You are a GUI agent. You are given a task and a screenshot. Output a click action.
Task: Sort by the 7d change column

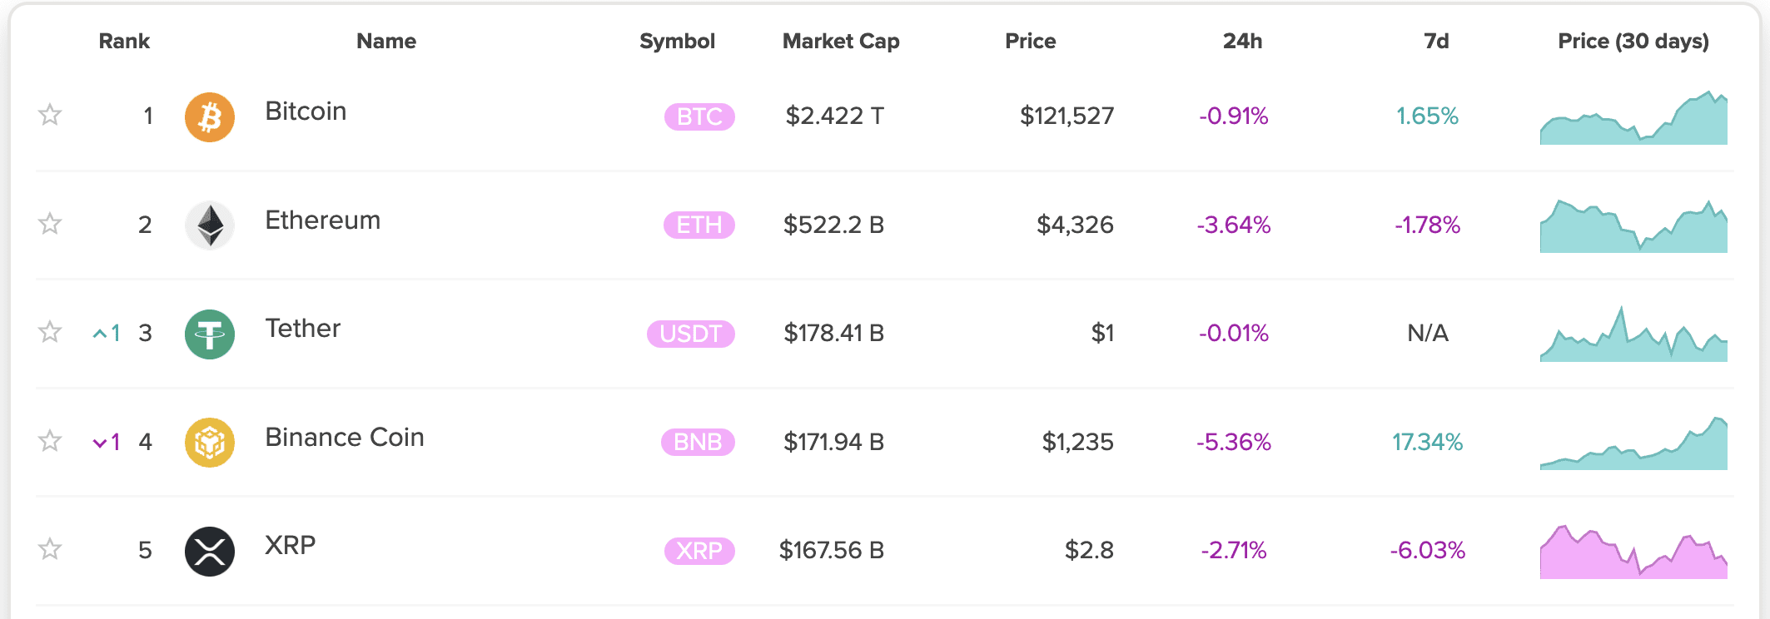(1436, 42)
